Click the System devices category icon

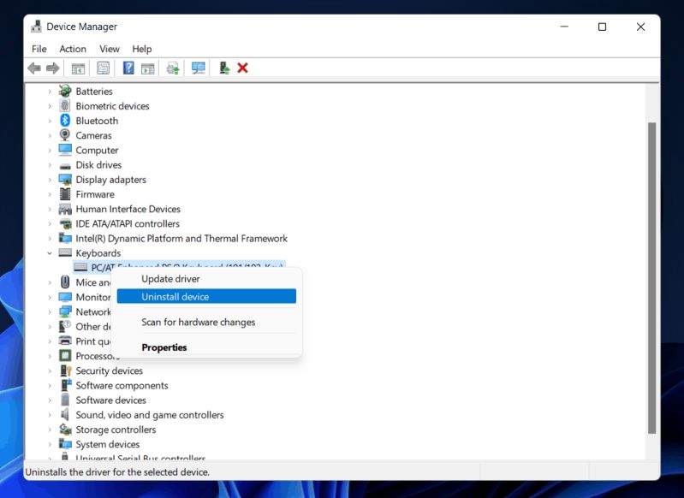(65, 444)
